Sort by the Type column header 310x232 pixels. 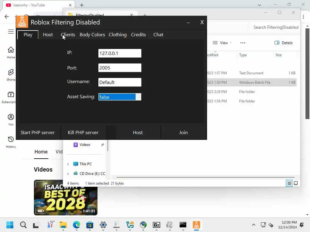point(255,55)
